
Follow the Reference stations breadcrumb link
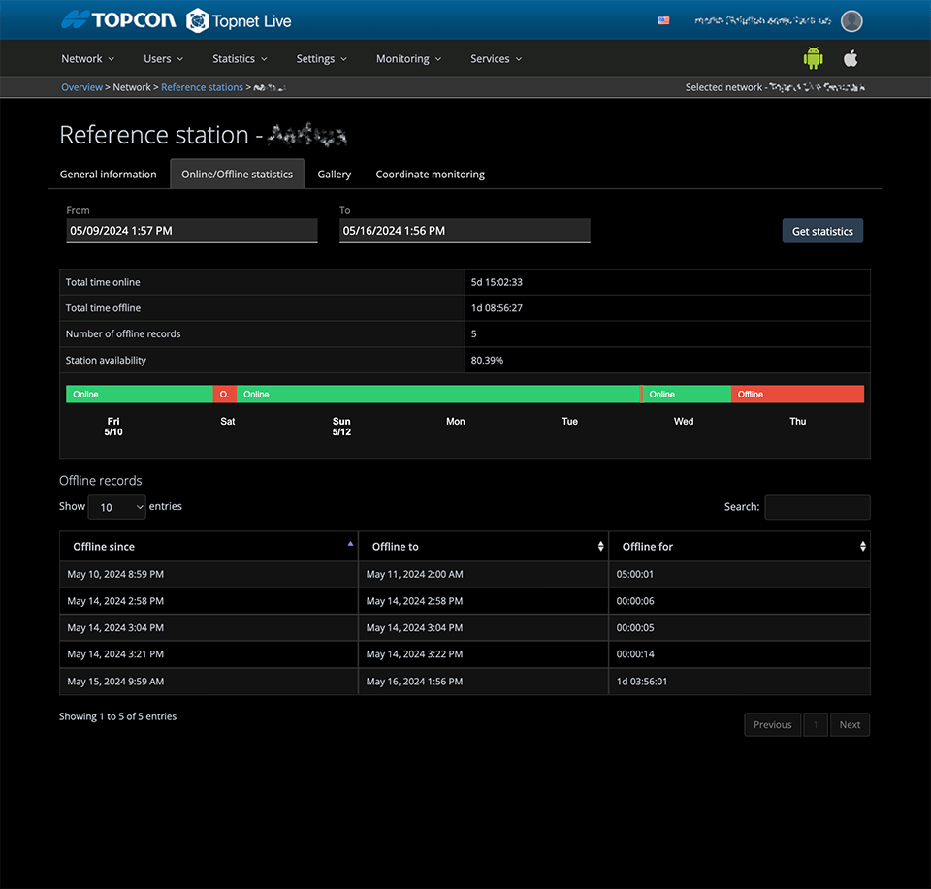tap(202, 87)
